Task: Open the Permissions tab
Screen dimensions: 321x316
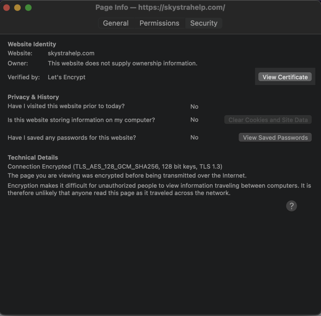Action: tap(159, 23)
